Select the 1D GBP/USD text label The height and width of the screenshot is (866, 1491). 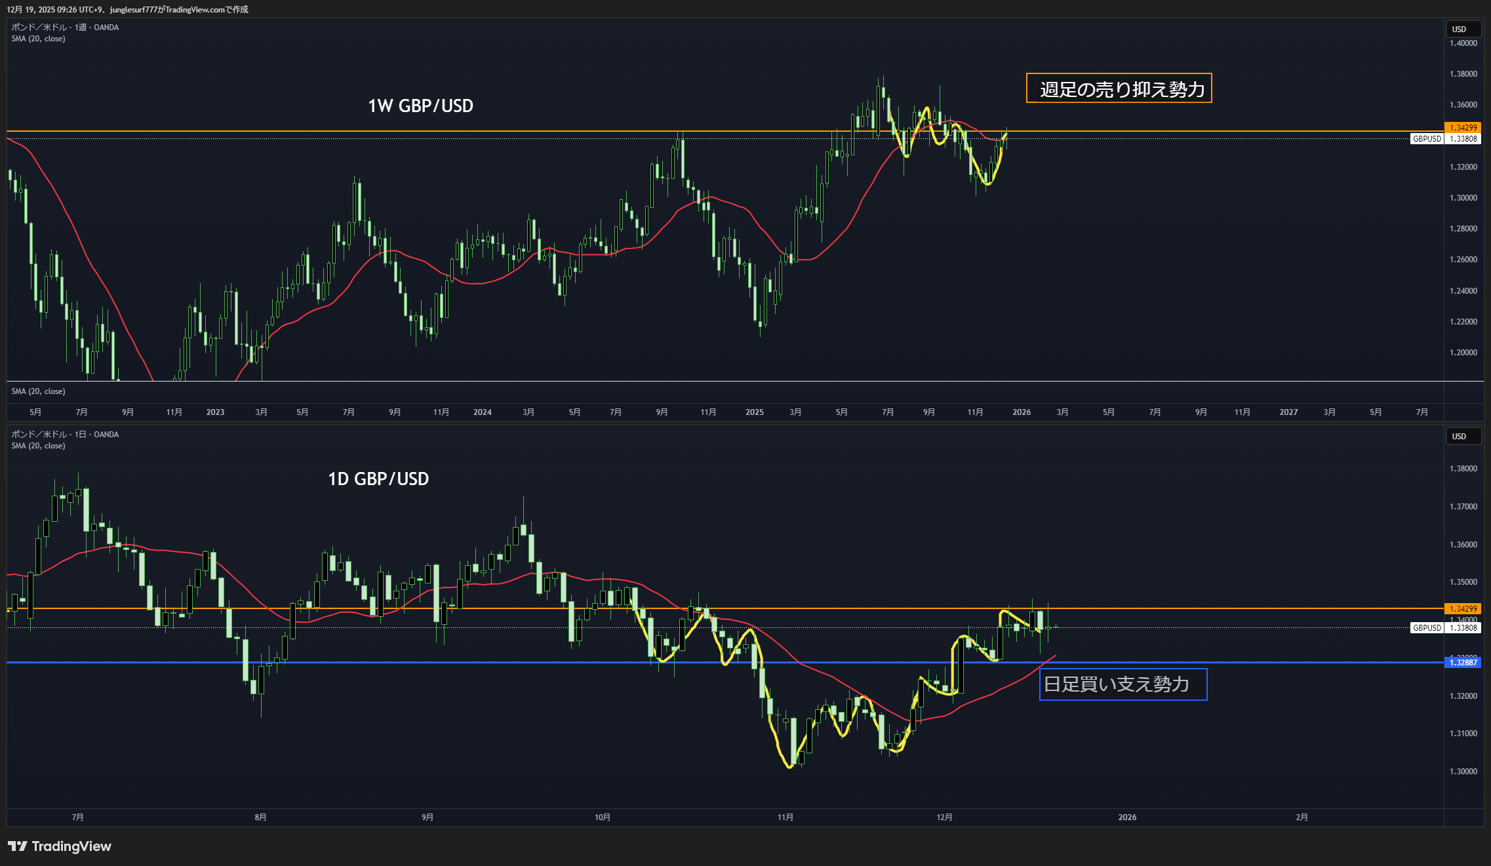[x=378, y=479]
